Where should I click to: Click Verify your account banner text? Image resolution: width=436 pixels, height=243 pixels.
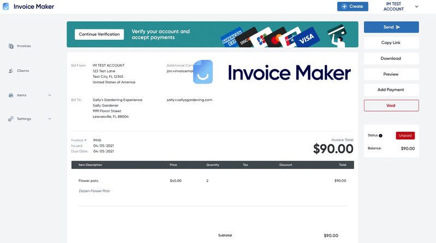pyautogui.click(x=161, y=34)
